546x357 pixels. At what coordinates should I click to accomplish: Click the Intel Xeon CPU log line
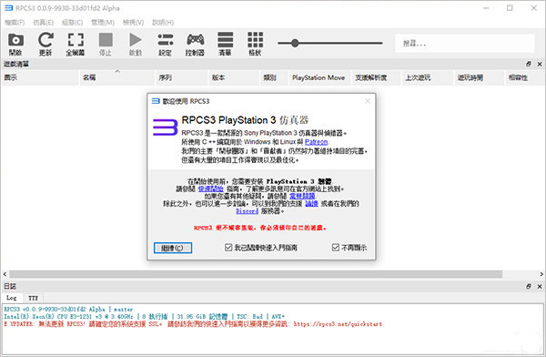pos(144,317)
